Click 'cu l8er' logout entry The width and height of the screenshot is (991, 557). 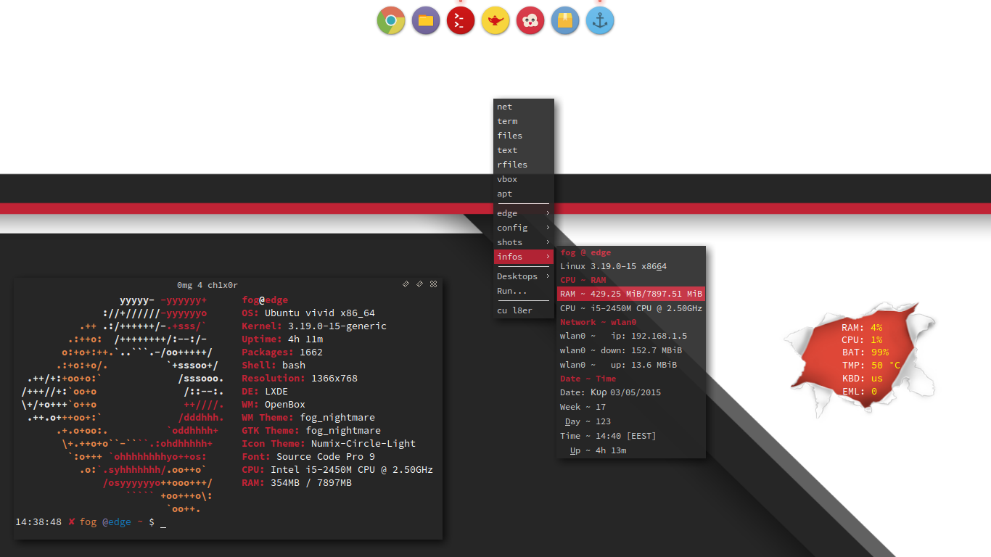click(x=524, y=310)
